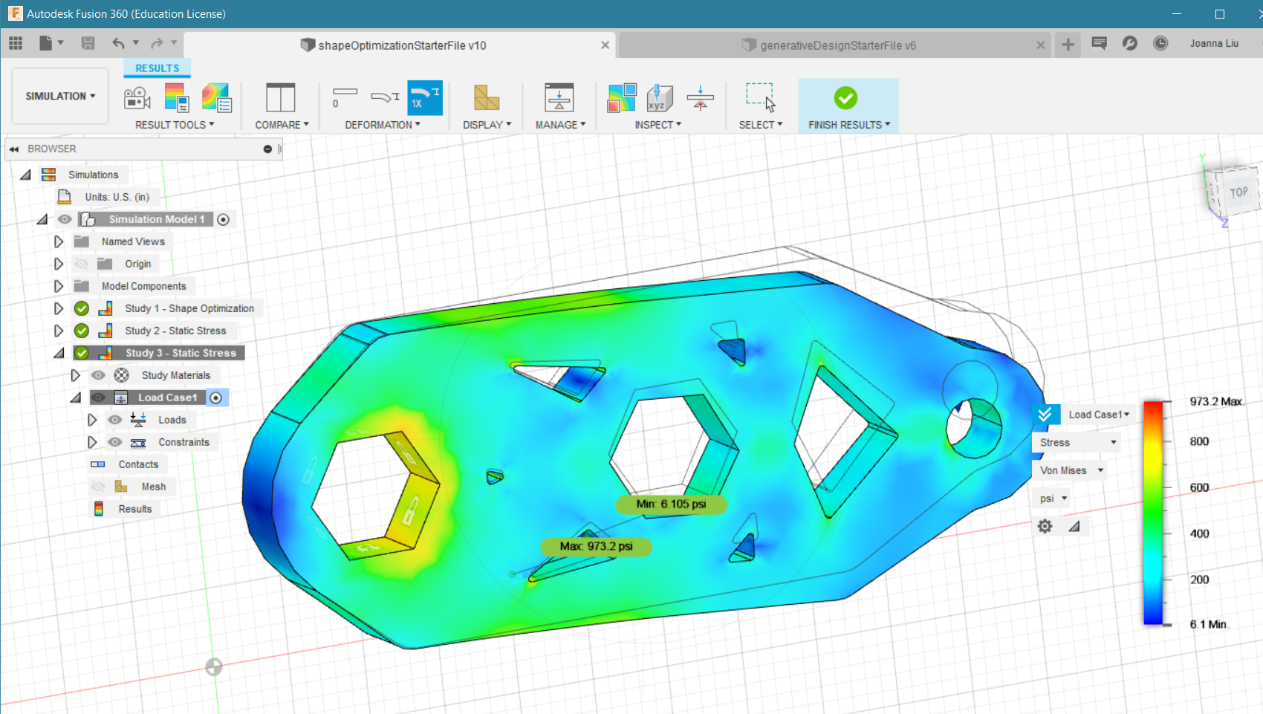Screen dimensions: 1263x714
Task: Click the Results details icon
Action: click(216, 98)
